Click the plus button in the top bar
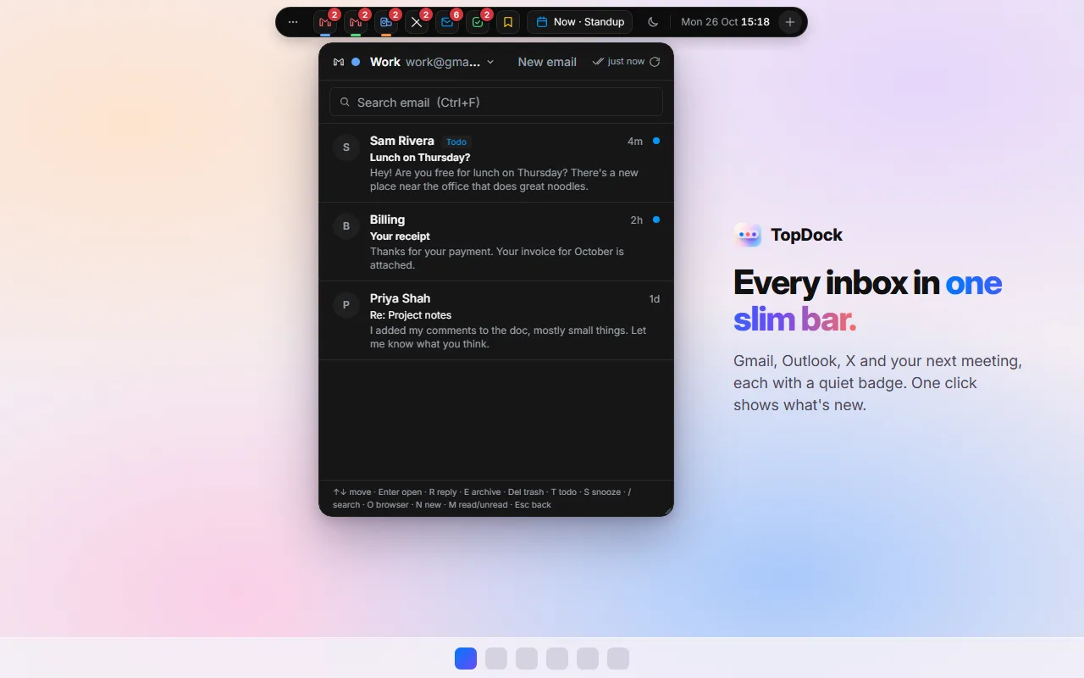Screen dimensions: 1084x678 (790, 22)
